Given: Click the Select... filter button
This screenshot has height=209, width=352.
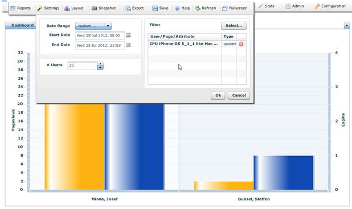Looking at the screenshot, I should point(234,26).
